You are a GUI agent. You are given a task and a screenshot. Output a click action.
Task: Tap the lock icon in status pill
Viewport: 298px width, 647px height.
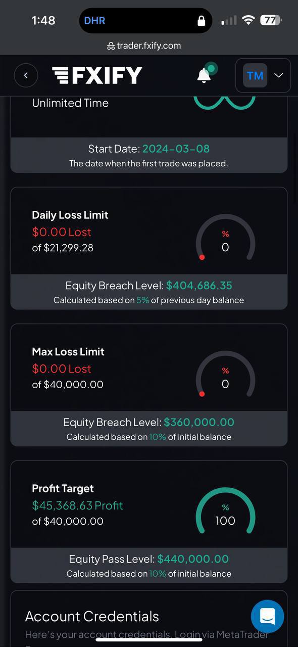tap(201, 21)
